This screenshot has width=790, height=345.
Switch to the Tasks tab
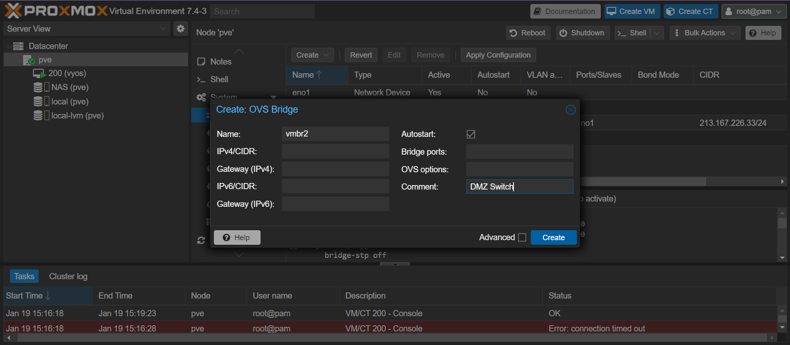pyautogui.click(x=24, y=276)
